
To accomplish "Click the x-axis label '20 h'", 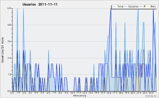I will pos(133,93).
